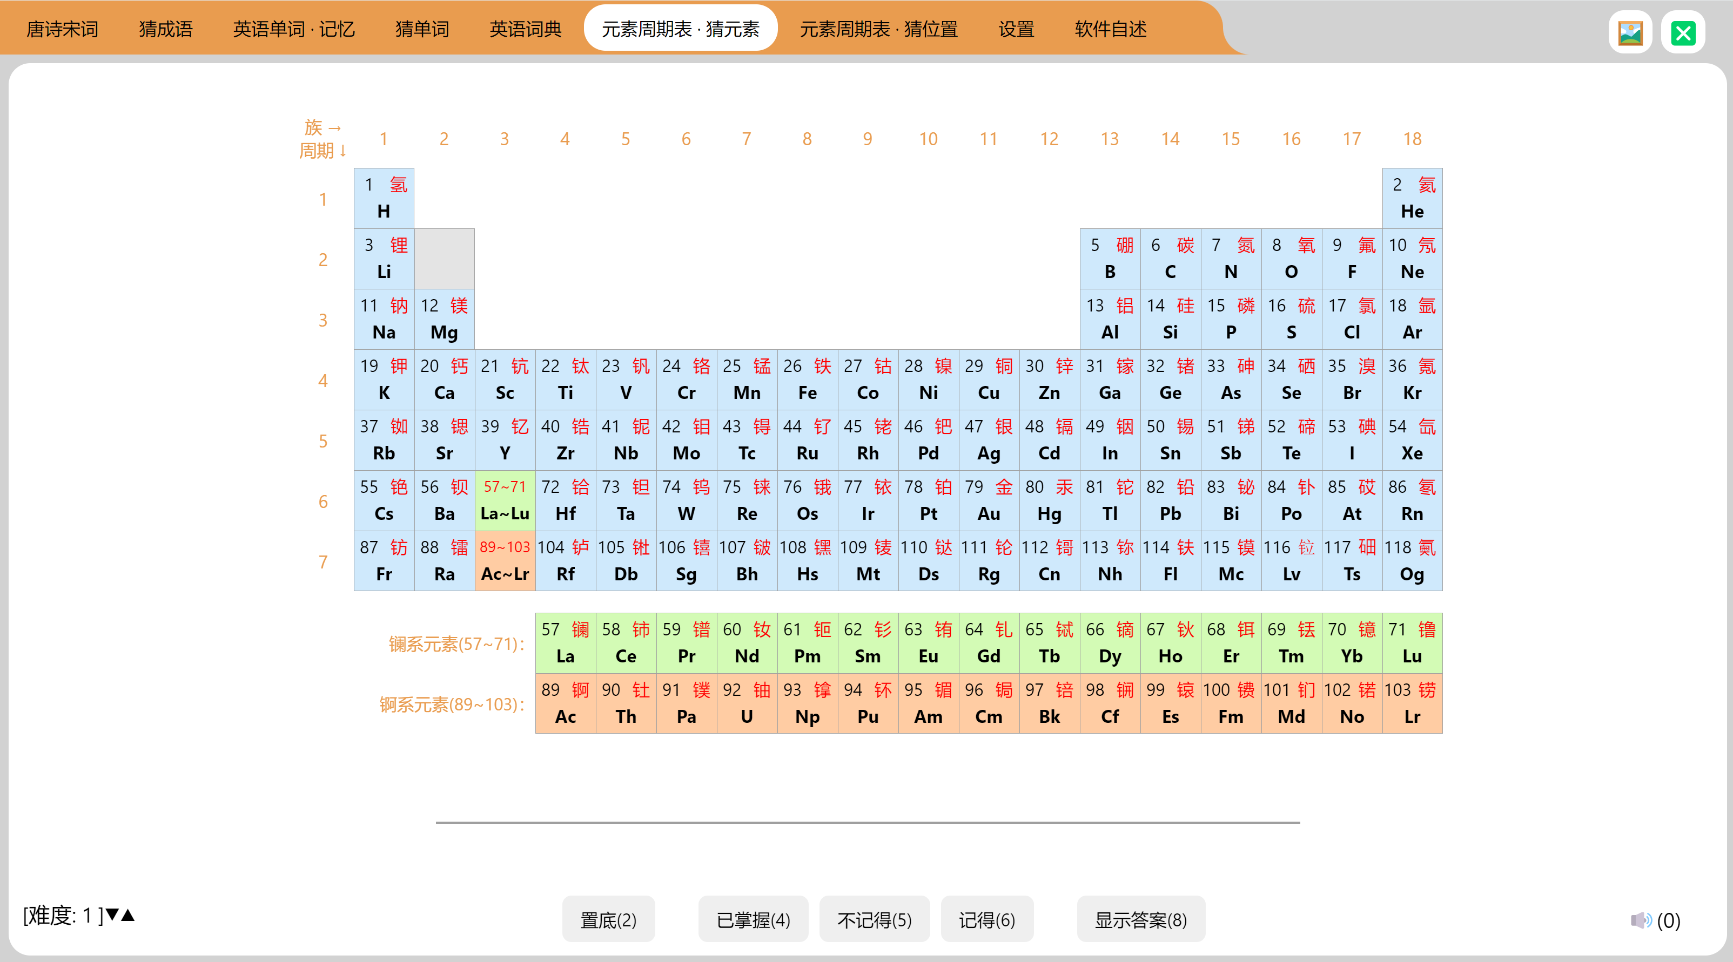Image resolution: width=1733 pixels, height=962 pixels.
Task: Increase difficulty with the up triangle
Action: 129,914
